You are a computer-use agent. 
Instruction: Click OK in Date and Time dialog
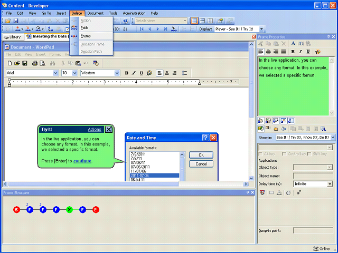click(x=201, y=155)
